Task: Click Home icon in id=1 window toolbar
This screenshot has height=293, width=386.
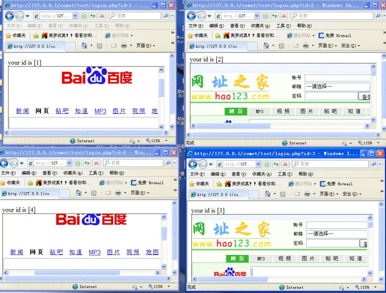Action: point(84,46)
